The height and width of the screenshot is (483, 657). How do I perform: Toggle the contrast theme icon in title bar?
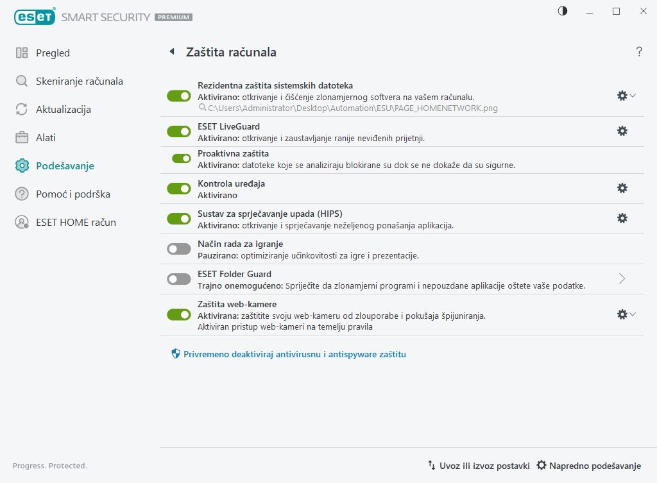click(x=563, y=12)
